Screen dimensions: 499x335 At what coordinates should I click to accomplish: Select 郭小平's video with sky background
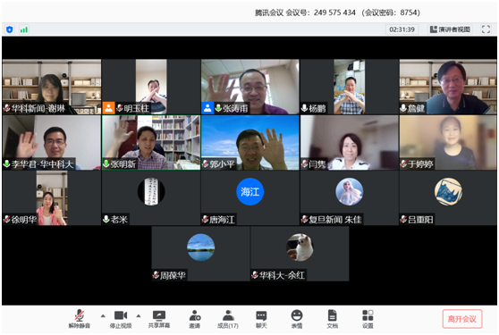pyautogui.click(x=250, y=142)
